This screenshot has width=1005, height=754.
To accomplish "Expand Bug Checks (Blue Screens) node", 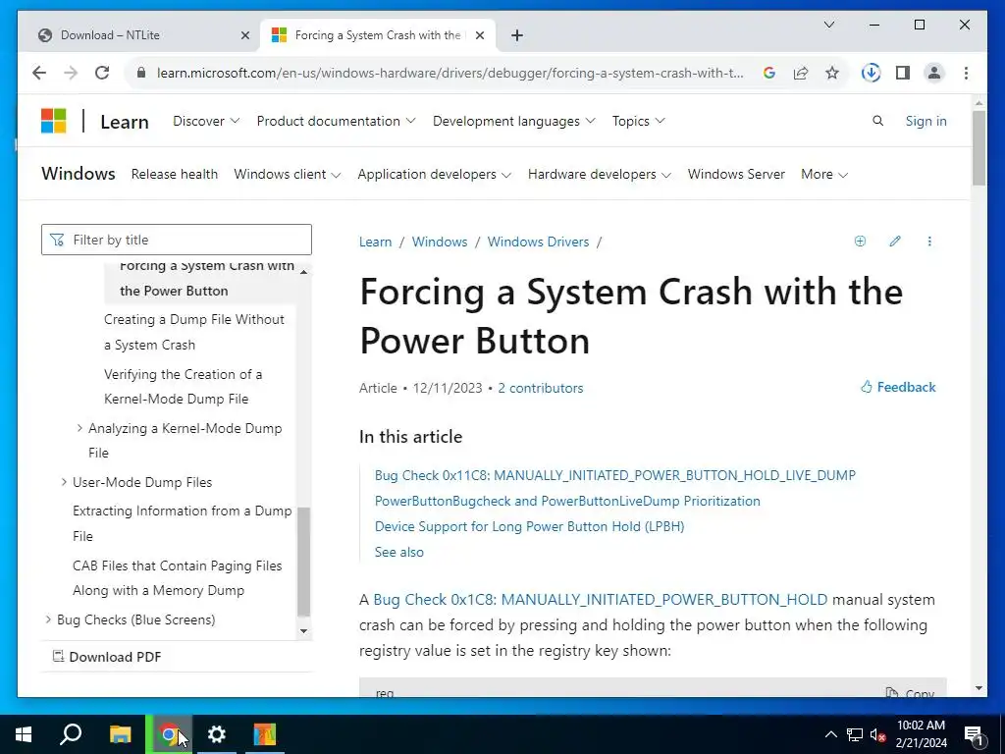I will 48,619.
